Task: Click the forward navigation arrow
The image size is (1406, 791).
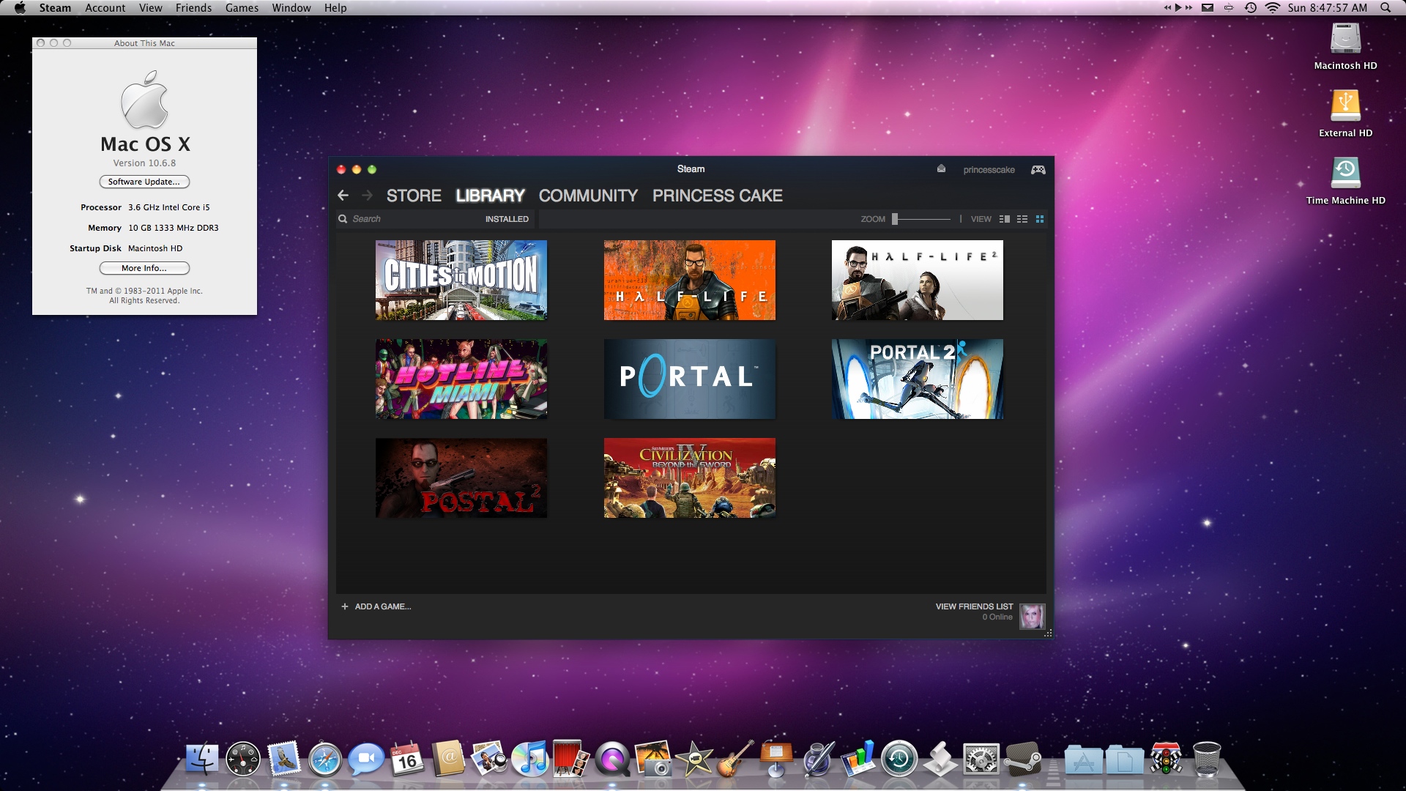Action: pyautogui.click(x=367, y=196)
